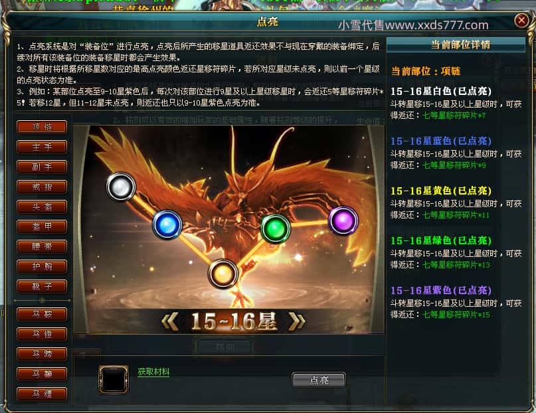Open the 马缰 mount slot

tap(42, 394)
